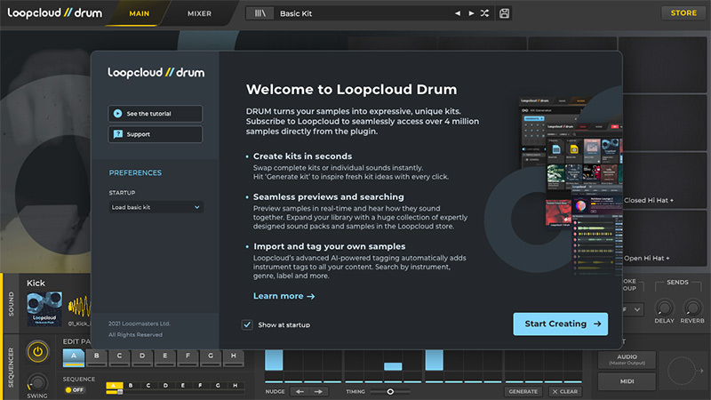Viewport: 711px width, 400px height.
Task: Go to the previous kit arrow
Action: [458, 13]
